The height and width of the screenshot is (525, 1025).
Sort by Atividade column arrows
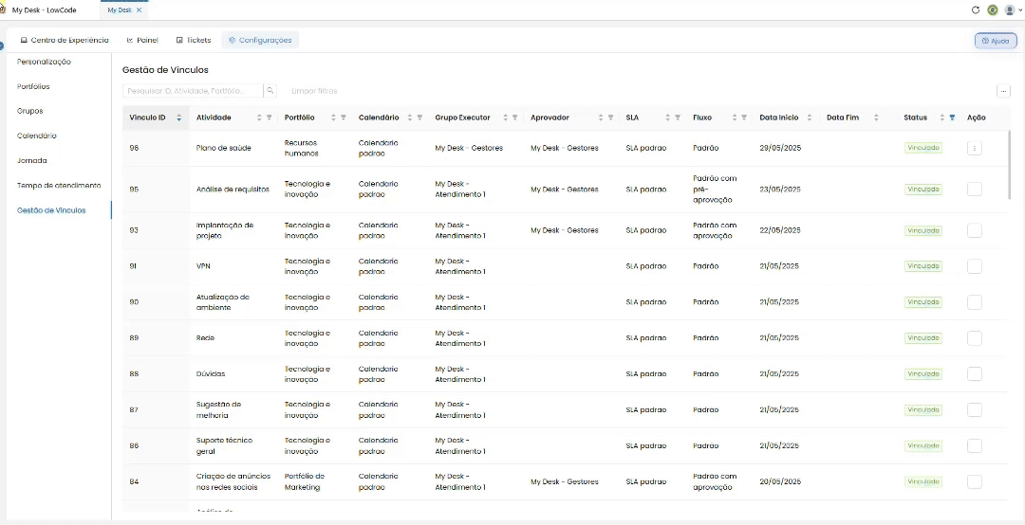point(259,118)
